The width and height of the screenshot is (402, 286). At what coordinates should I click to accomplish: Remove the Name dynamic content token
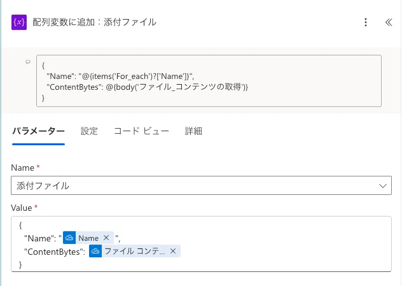tap(106, 238)
